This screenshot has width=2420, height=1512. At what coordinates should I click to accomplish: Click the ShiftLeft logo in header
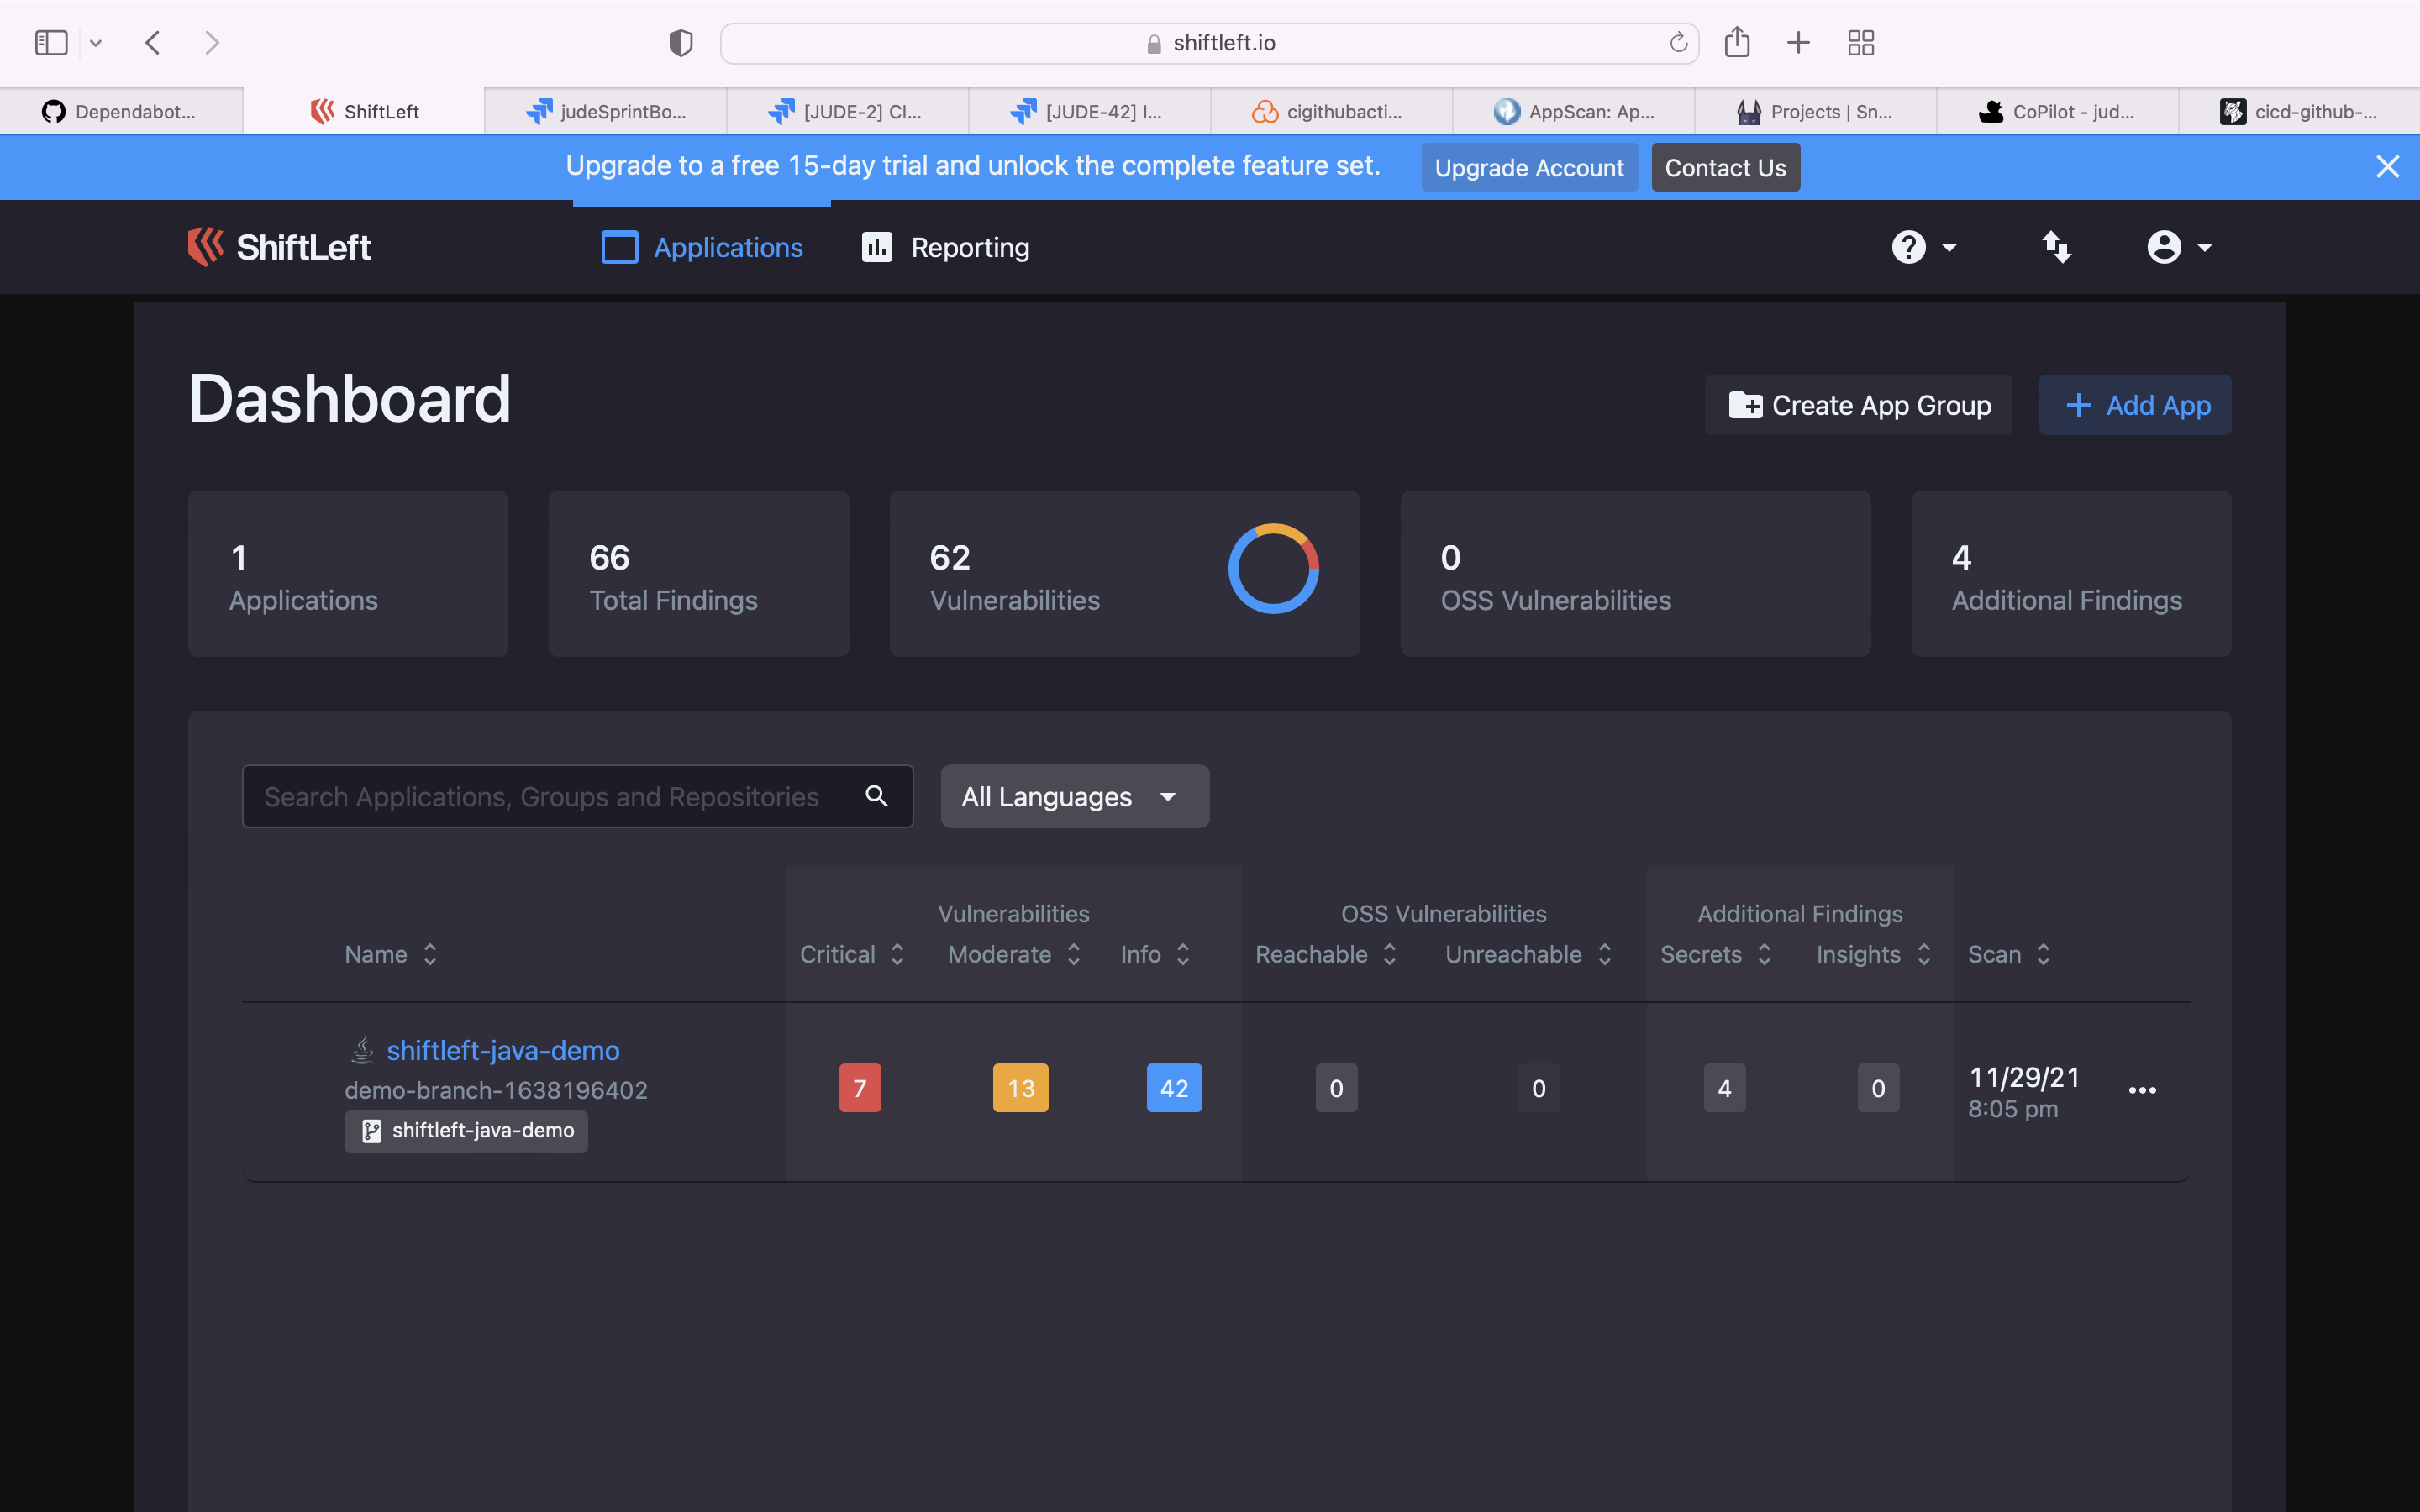(279, 247)
